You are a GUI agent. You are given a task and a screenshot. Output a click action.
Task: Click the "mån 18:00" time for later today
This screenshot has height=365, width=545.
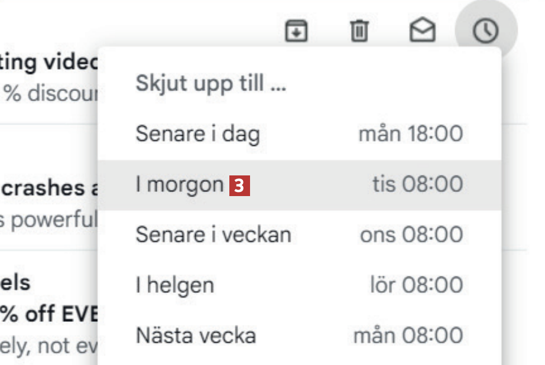(x=411, y=134)
